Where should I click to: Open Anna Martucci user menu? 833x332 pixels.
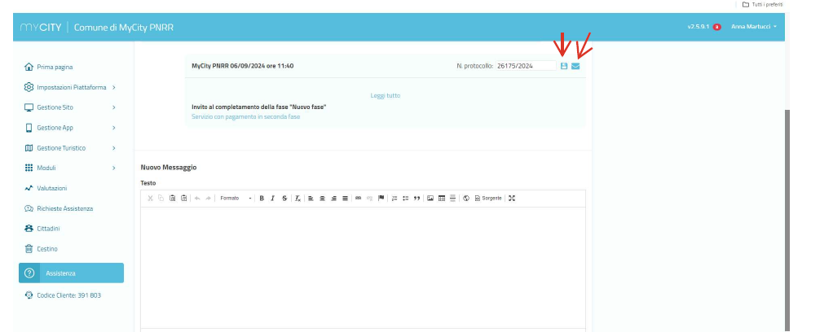pyautogui.click(x=754, y=27)
